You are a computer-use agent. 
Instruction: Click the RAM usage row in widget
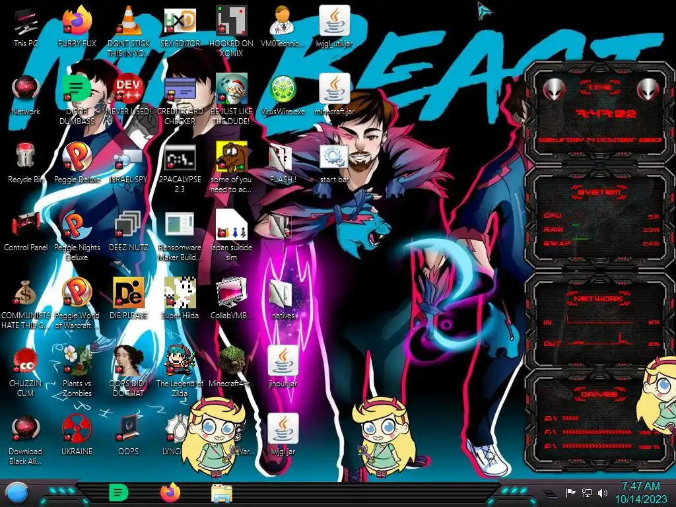coord(601,229)
